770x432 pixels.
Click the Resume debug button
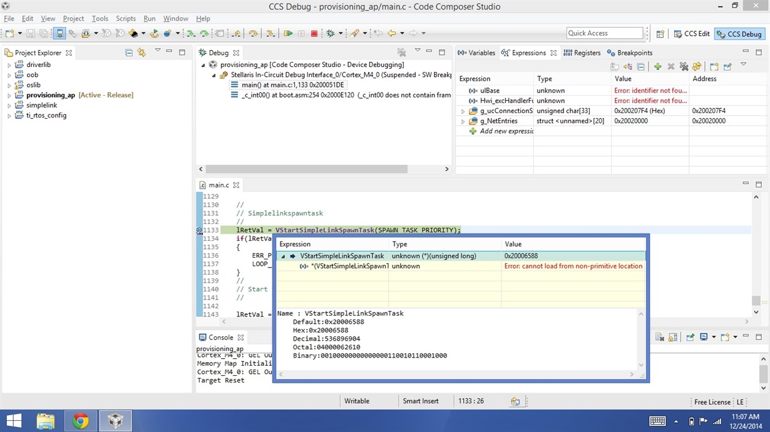[x=288, y=33]
